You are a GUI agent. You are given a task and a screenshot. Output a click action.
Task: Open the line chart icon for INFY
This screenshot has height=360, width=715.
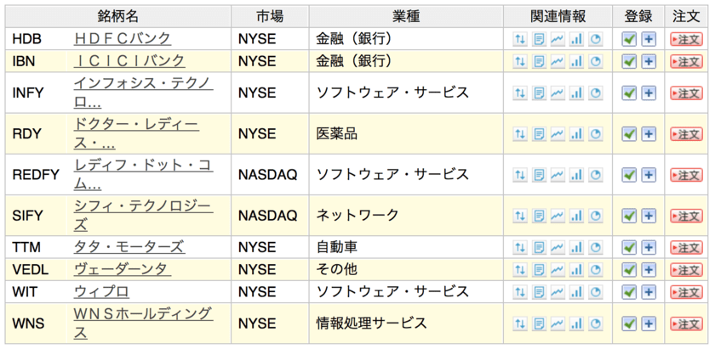click(557, 93)
